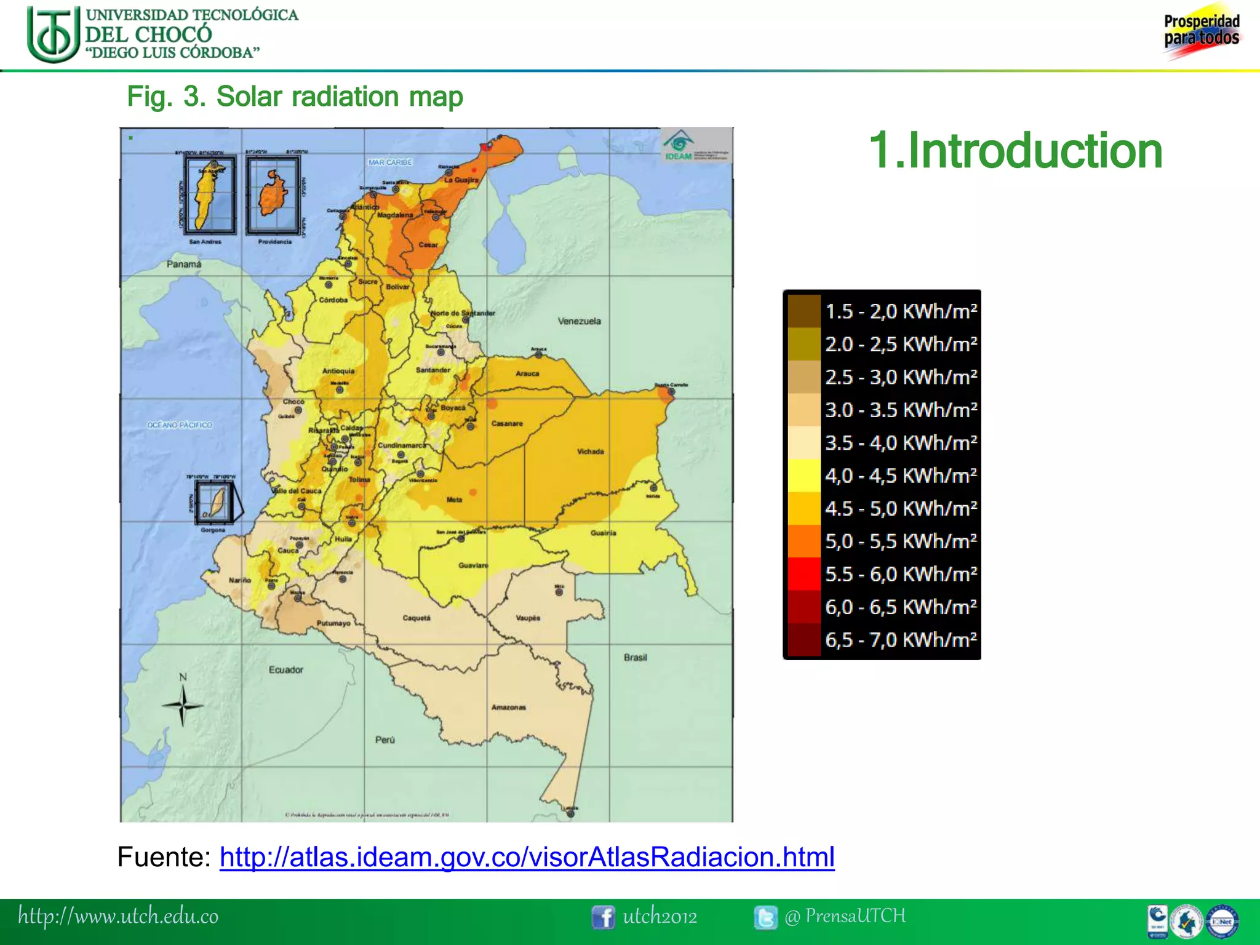Click the IDEAM logo on map
Screen dimensions: 1260x945
click(679, 146)
